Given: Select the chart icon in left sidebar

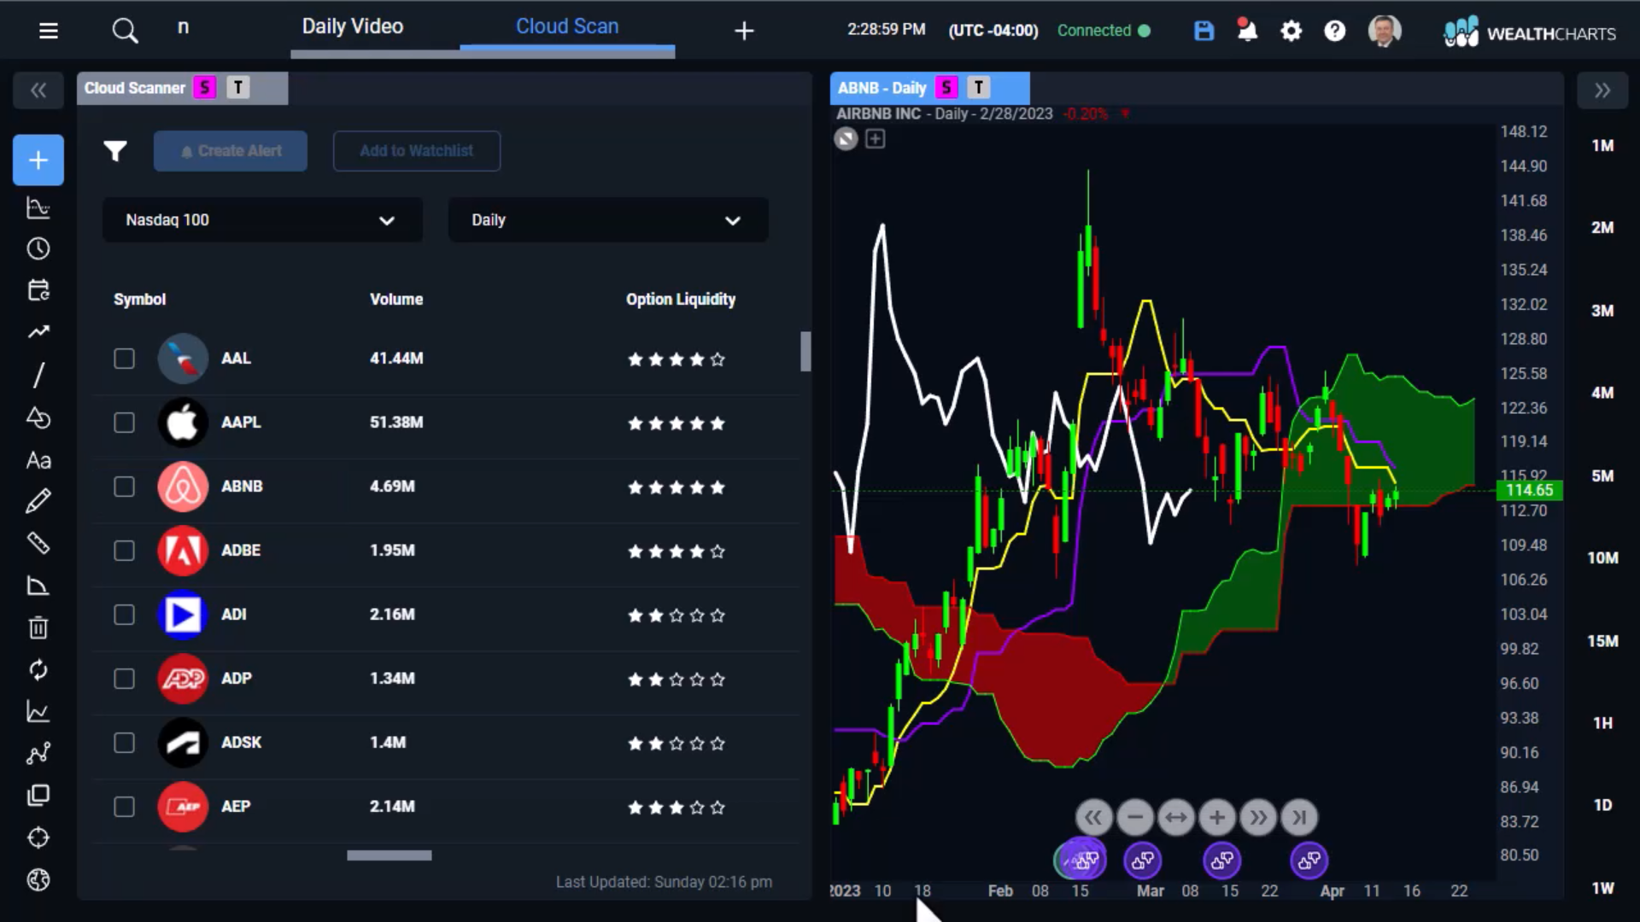Looking at the screenshot, I should 38,207.
